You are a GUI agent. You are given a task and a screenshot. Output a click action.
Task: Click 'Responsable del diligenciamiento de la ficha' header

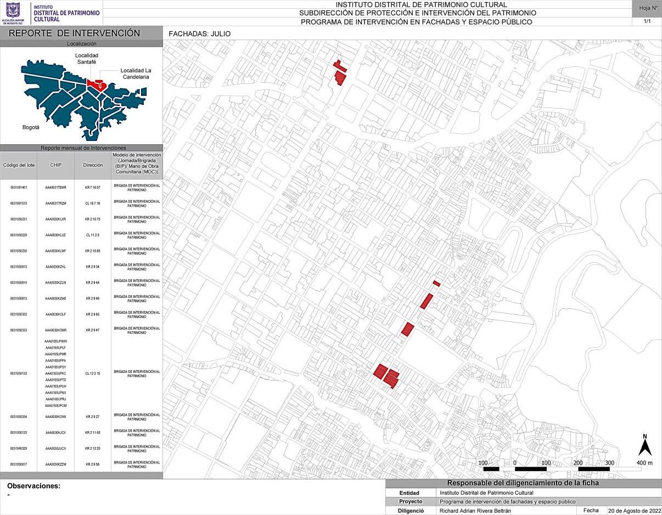(523, 483)
